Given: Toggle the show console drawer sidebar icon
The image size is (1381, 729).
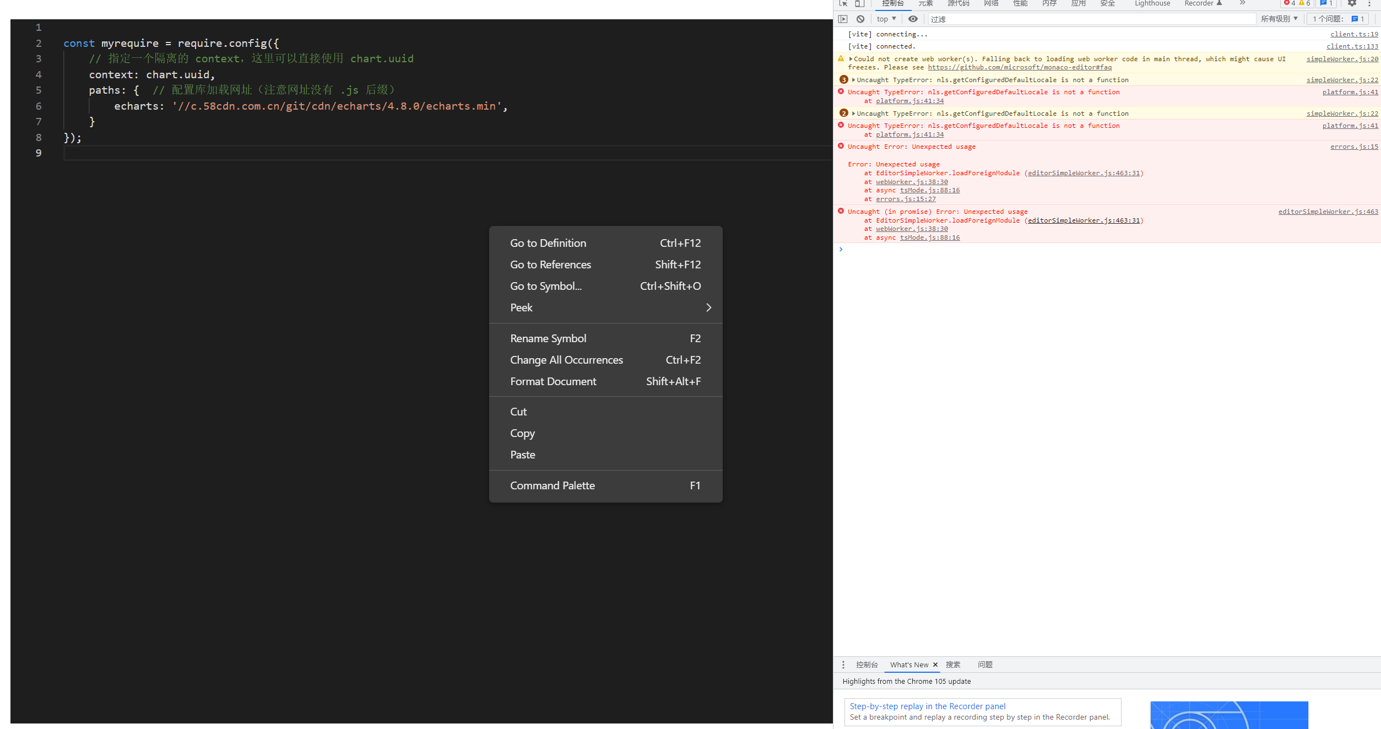Looking at the screenshot, I should coord(843,18).
